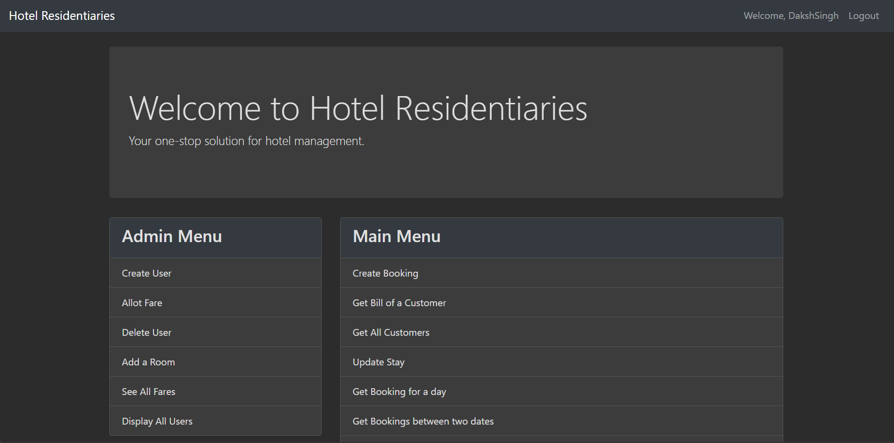Click the Admin Menu panel header
The image size is (894, 443).
[x=172, y=237]
